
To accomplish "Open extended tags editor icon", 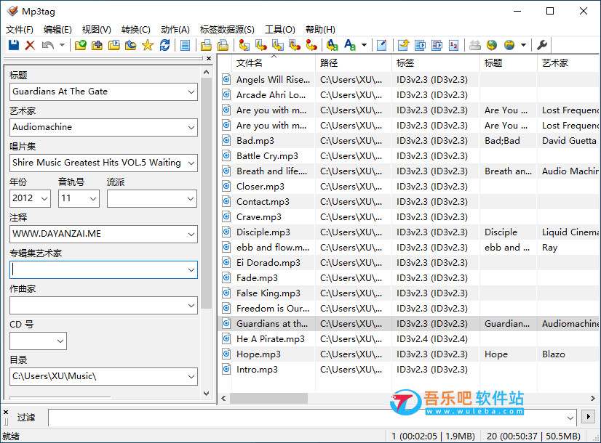I will (382, 45).
